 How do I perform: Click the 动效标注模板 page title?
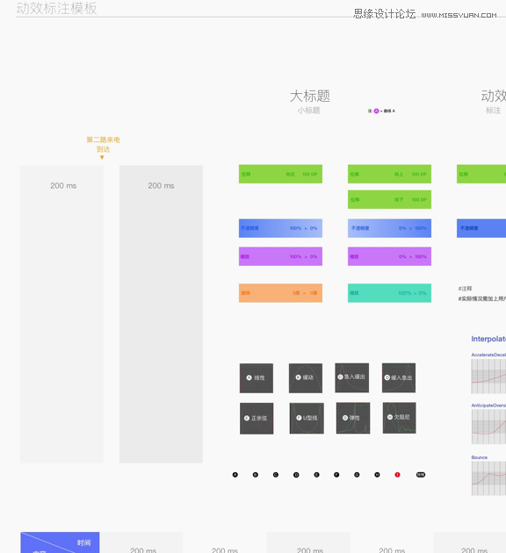point(56,9)
